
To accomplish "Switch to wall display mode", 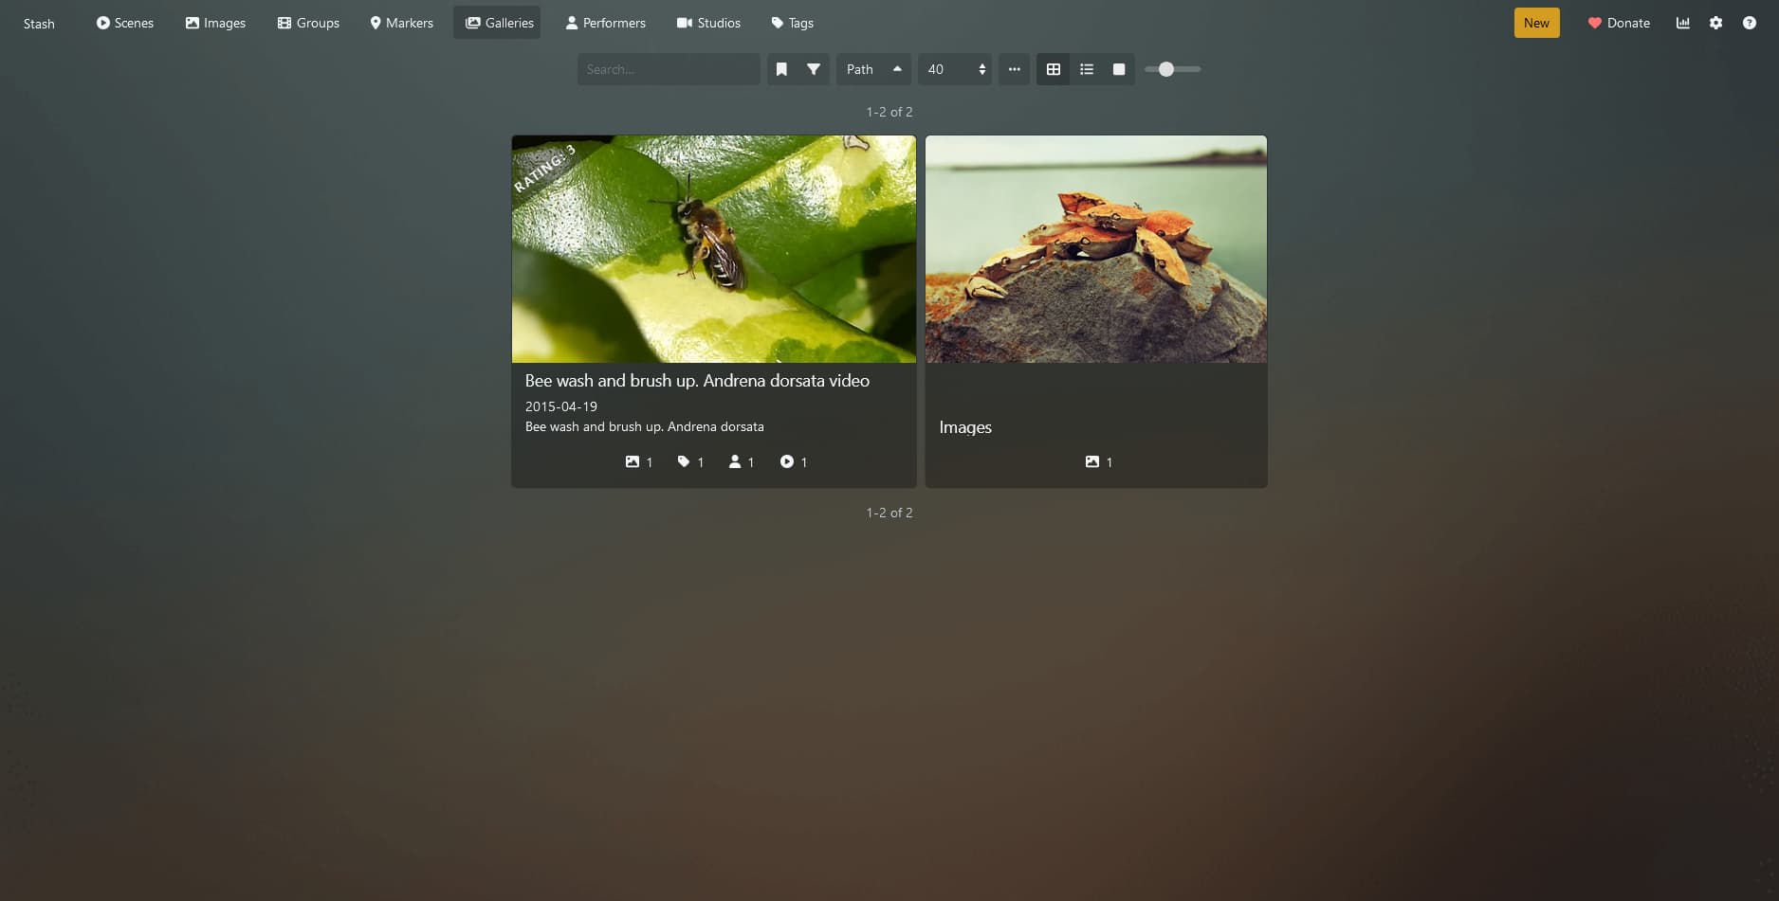I will [x=1119, y=69].
